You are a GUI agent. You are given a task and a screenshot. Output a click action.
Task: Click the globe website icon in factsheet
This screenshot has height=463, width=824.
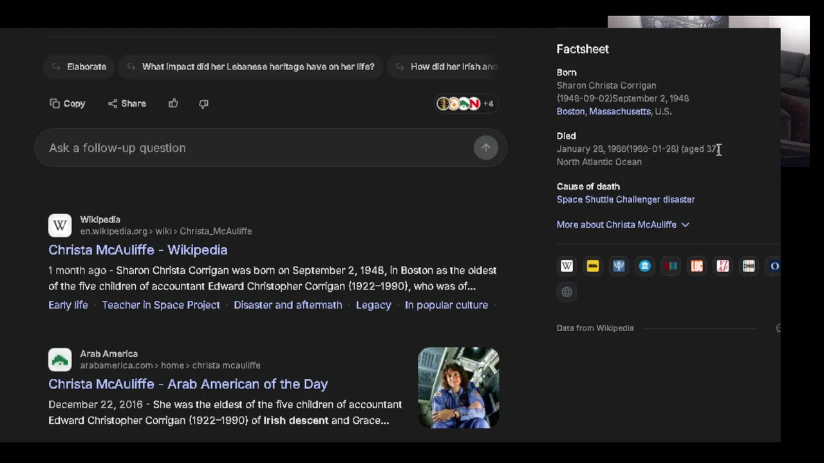(566, 292)
